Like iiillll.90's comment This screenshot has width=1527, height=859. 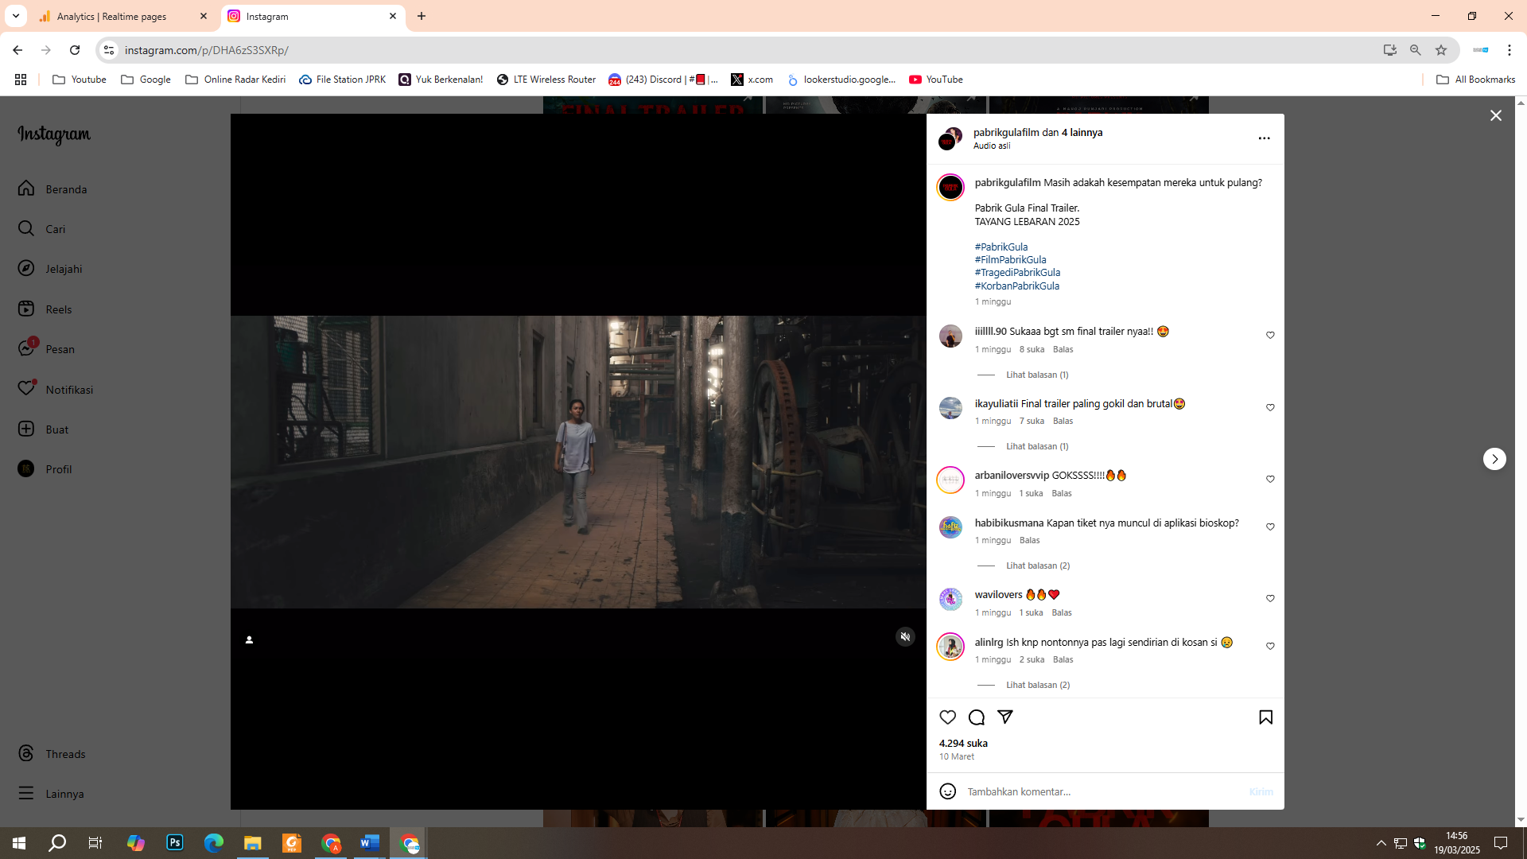[x=1270, y=335]
